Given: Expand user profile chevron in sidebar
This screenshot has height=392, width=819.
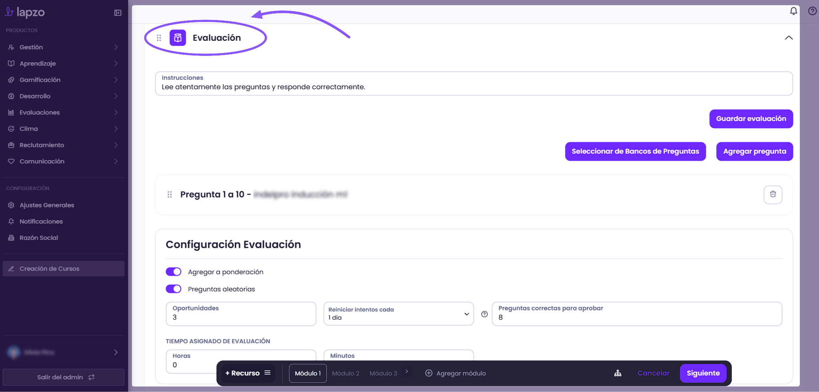Looking at the screenshot, I should (x=116, y=352).
